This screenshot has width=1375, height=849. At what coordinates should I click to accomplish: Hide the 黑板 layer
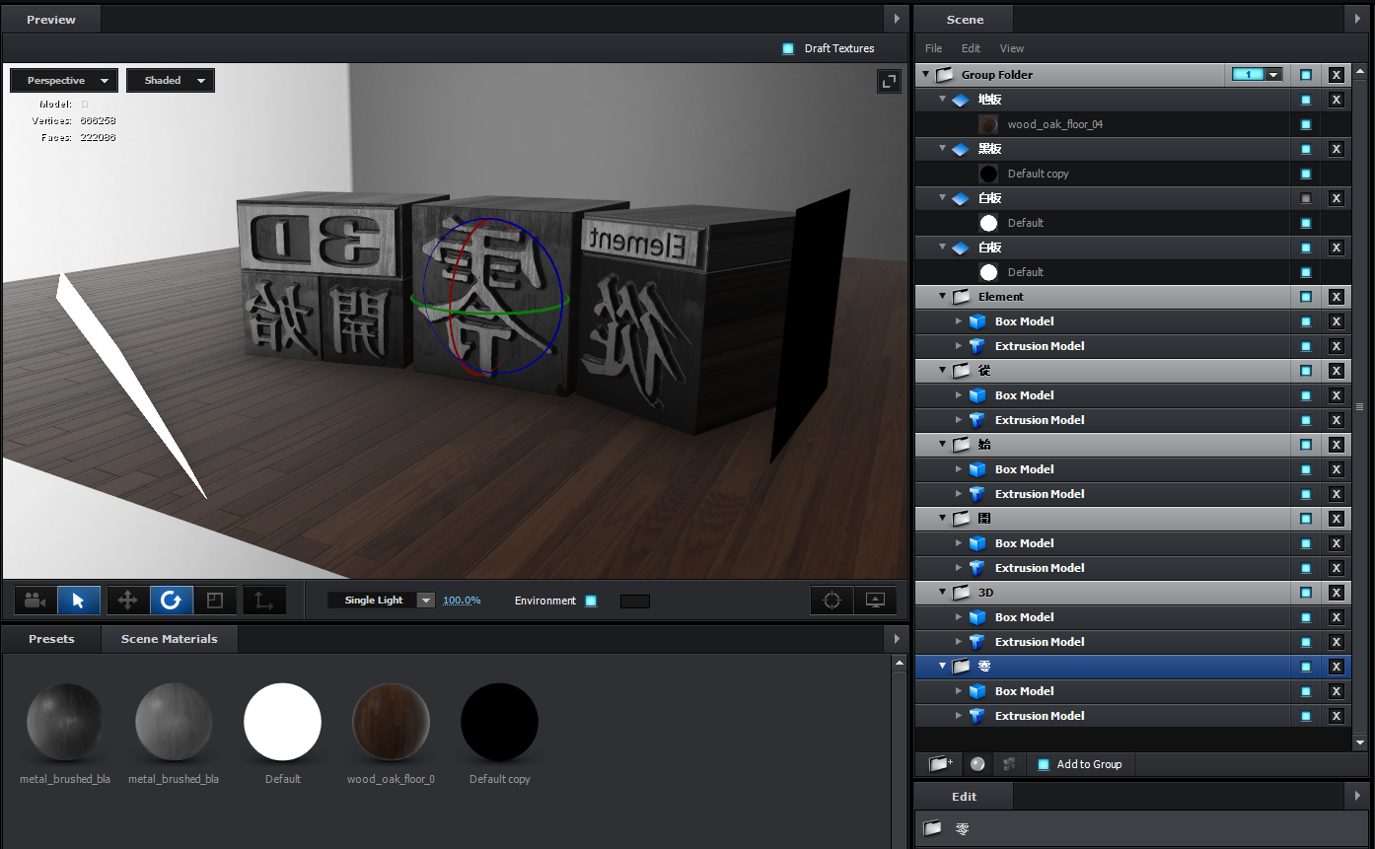[1306, 149]
